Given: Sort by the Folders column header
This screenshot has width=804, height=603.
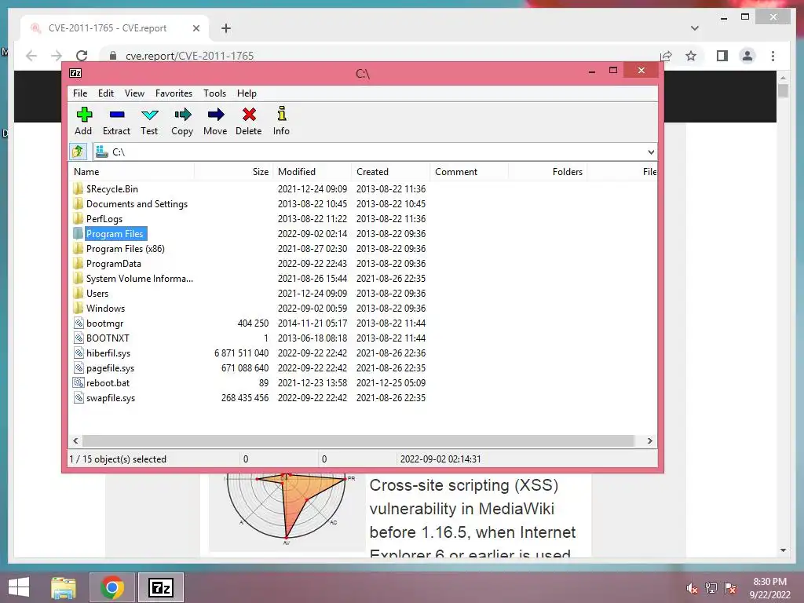Looking at the screenshot, I should click(x=548, y=172).
